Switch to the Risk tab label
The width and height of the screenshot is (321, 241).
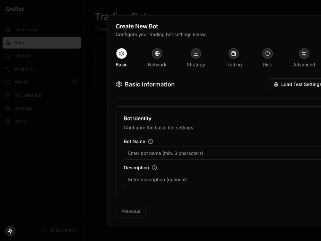[x=268, y=65]
